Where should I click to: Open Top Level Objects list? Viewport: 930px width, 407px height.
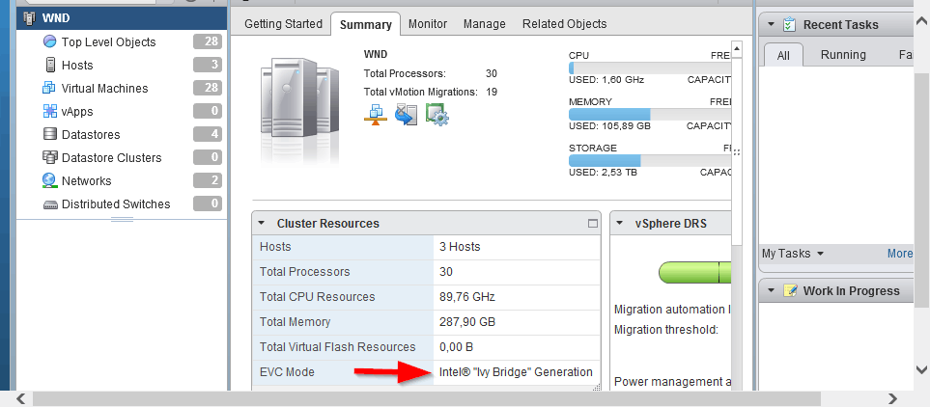coord(108,42)
